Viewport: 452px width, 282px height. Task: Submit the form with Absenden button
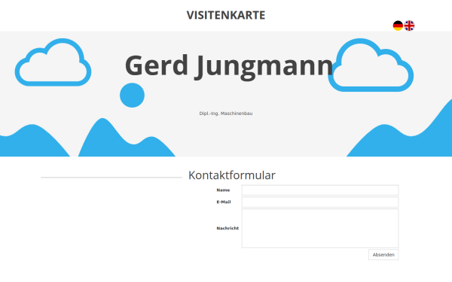point(383,255)
